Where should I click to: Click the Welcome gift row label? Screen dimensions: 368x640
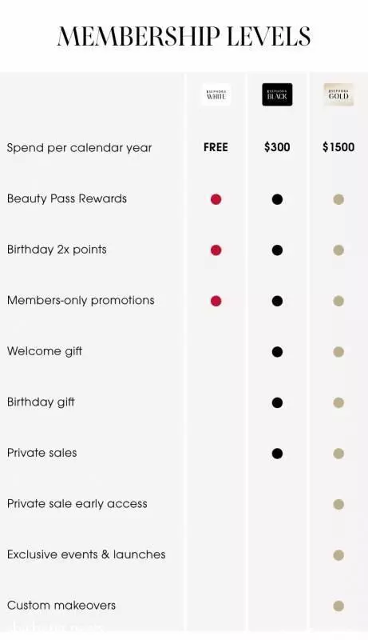[45, 351]
